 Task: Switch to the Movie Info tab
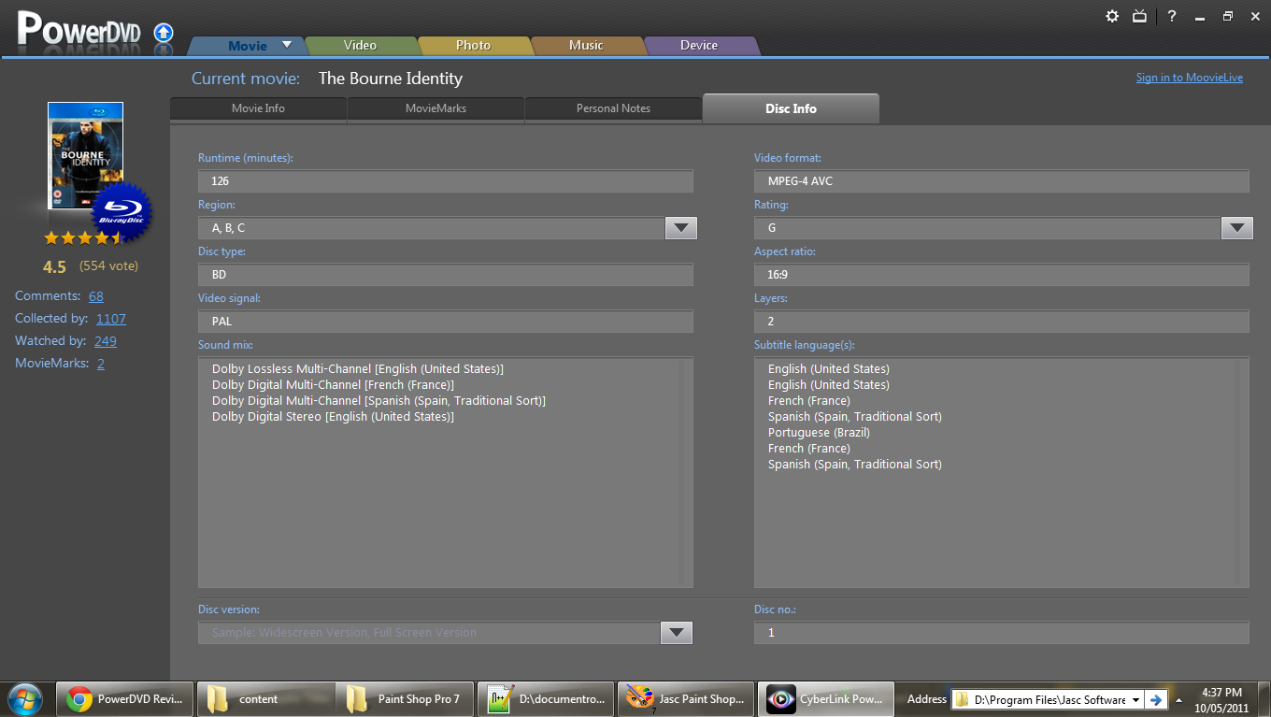258,108
